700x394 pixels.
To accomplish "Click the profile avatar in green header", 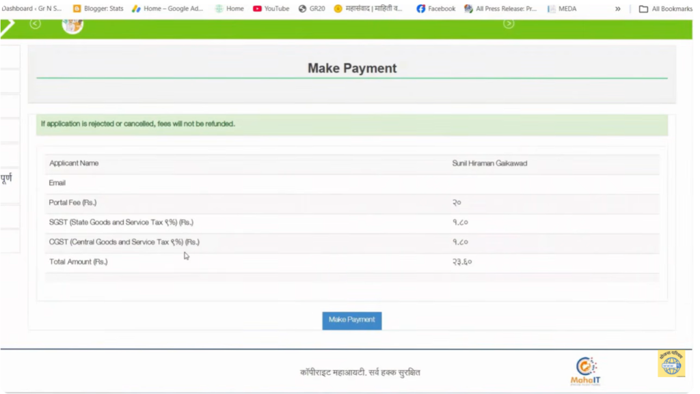I will (72, 25).
